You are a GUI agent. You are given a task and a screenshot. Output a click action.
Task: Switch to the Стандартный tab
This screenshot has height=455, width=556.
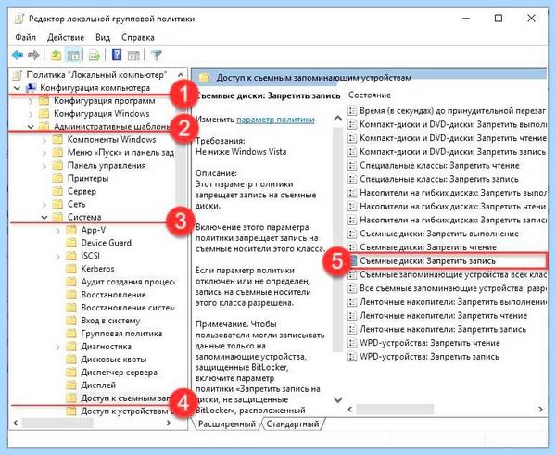[x=293, y=423]
